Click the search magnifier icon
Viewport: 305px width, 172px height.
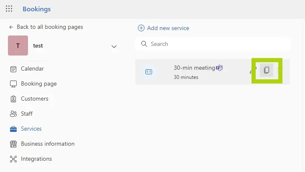tap(144, 44)
